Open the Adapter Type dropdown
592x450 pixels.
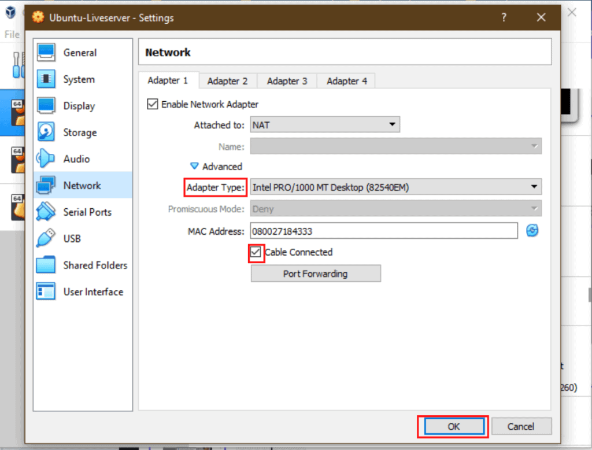click(x=396, y=187)
